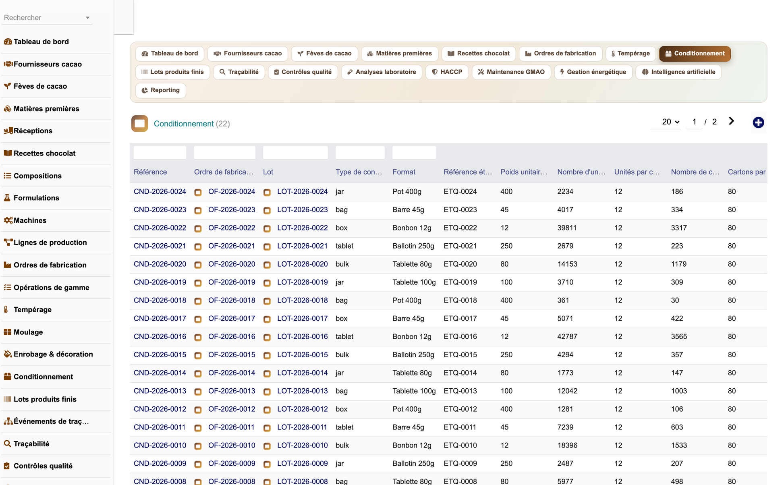Open order OF-2026-0021
Screen dimensions: 784x485
[232, 246]
